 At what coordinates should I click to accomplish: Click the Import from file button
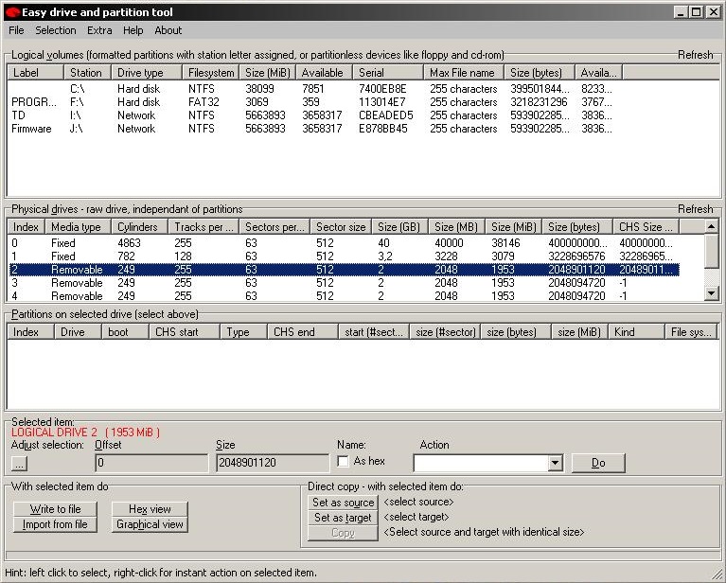pyautogui.click(x=55, y=524)
